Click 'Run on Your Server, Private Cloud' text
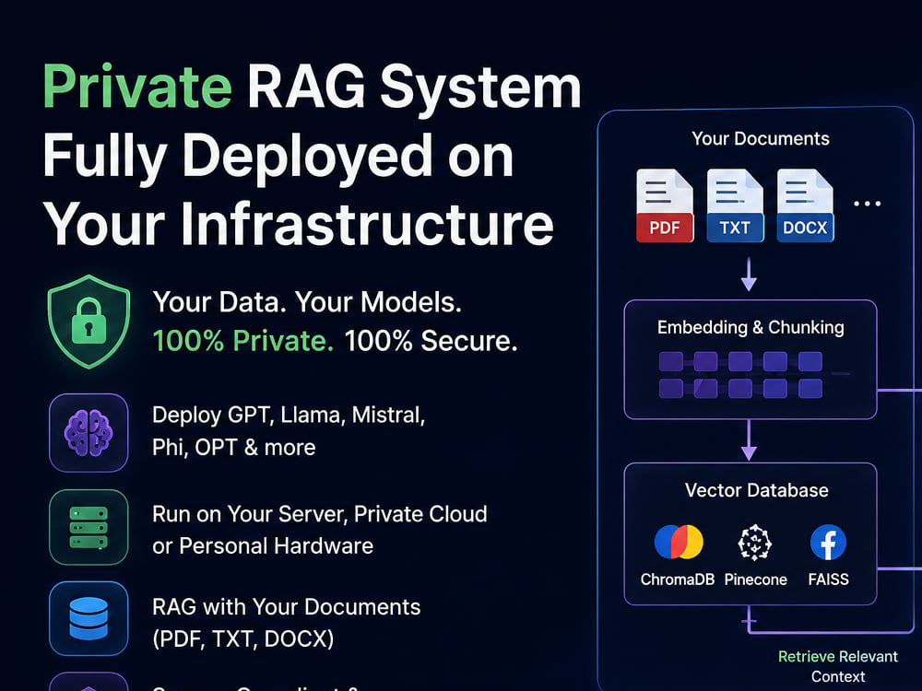Image resolution: width=922 pixels, height=691 pixels. 320,514
